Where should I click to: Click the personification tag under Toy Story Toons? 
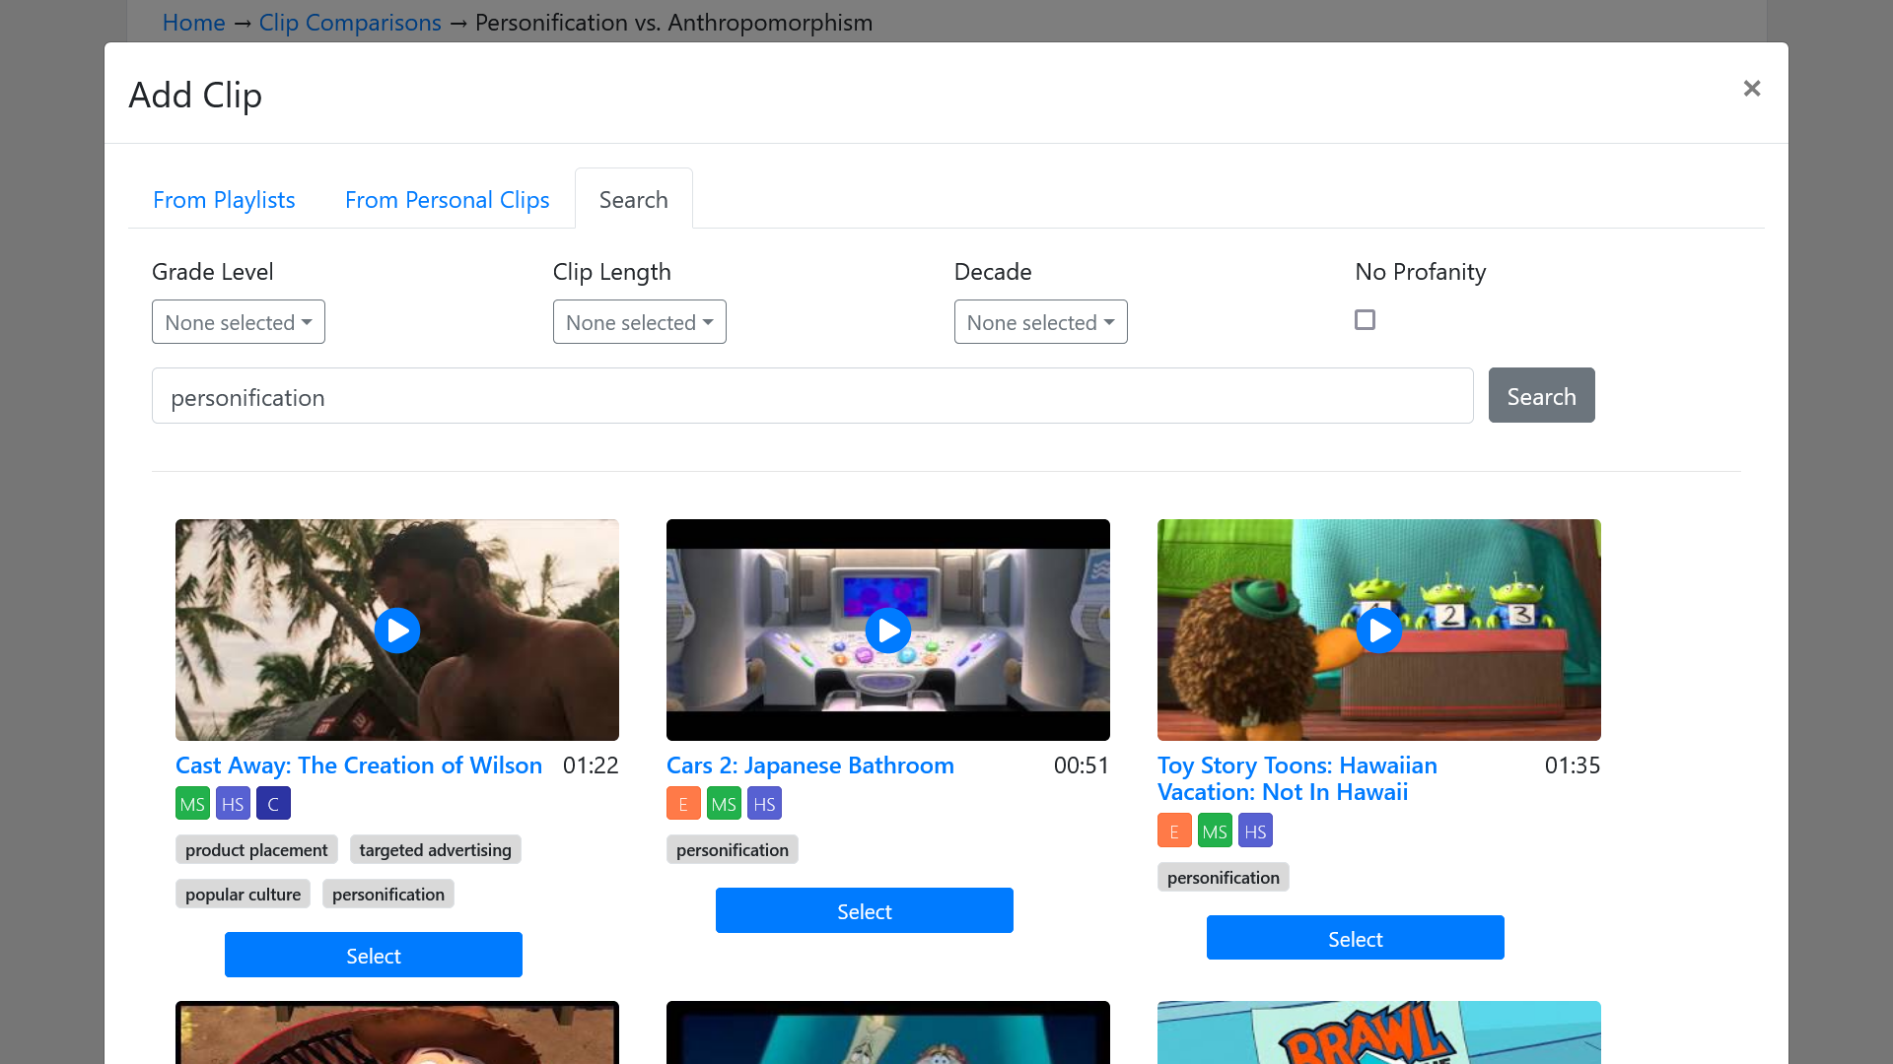pyautogui.click(x=1224, y=877)
